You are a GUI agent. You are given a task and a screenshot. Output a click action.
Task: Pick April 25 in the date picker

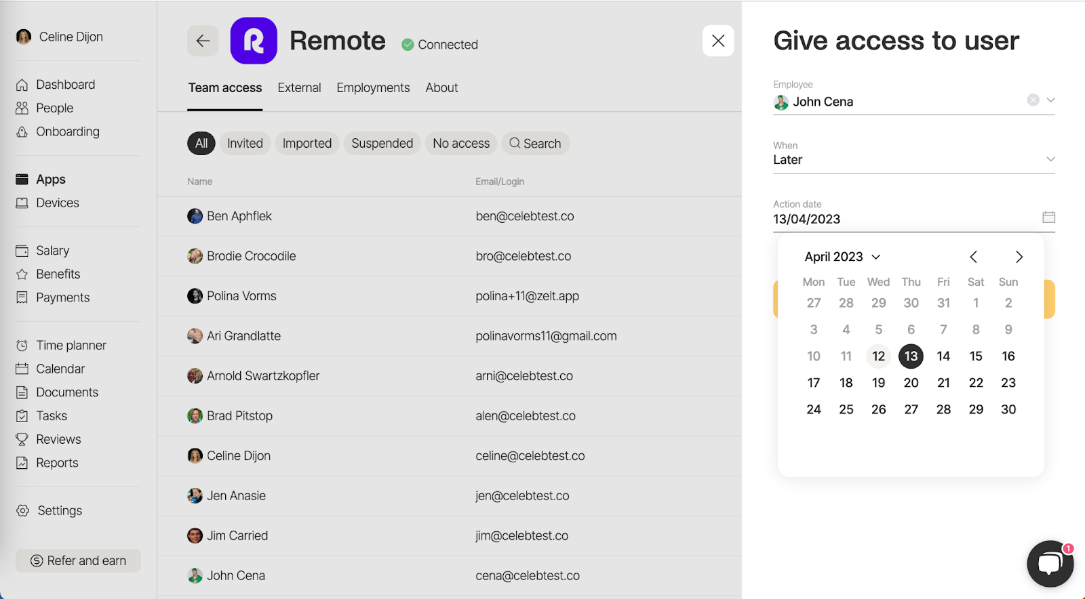pyautogui.click(x=846, y=409)
